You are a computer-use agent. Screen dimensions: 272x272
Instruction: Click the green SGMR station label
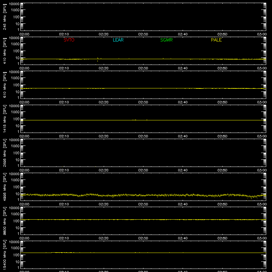(166, 40)
